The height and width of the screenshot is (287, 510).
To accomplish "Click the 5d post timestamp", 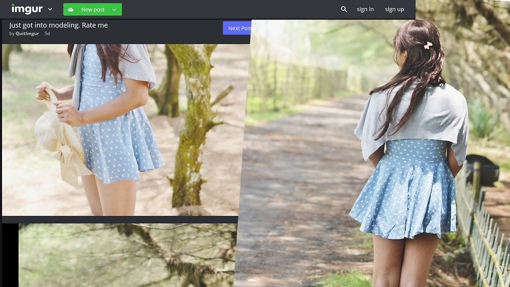I will [x=47, y=33].
